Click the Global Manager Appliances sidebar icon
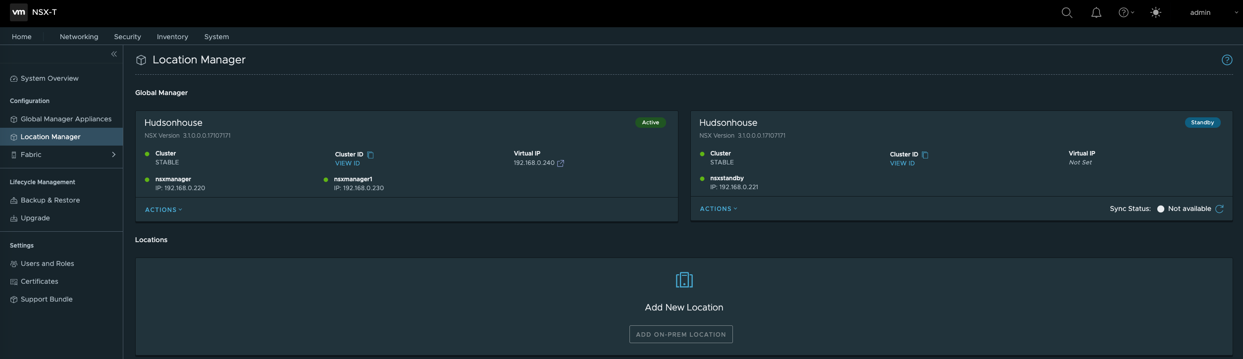This screenshot has width=1243, height=359. (14, 119)
